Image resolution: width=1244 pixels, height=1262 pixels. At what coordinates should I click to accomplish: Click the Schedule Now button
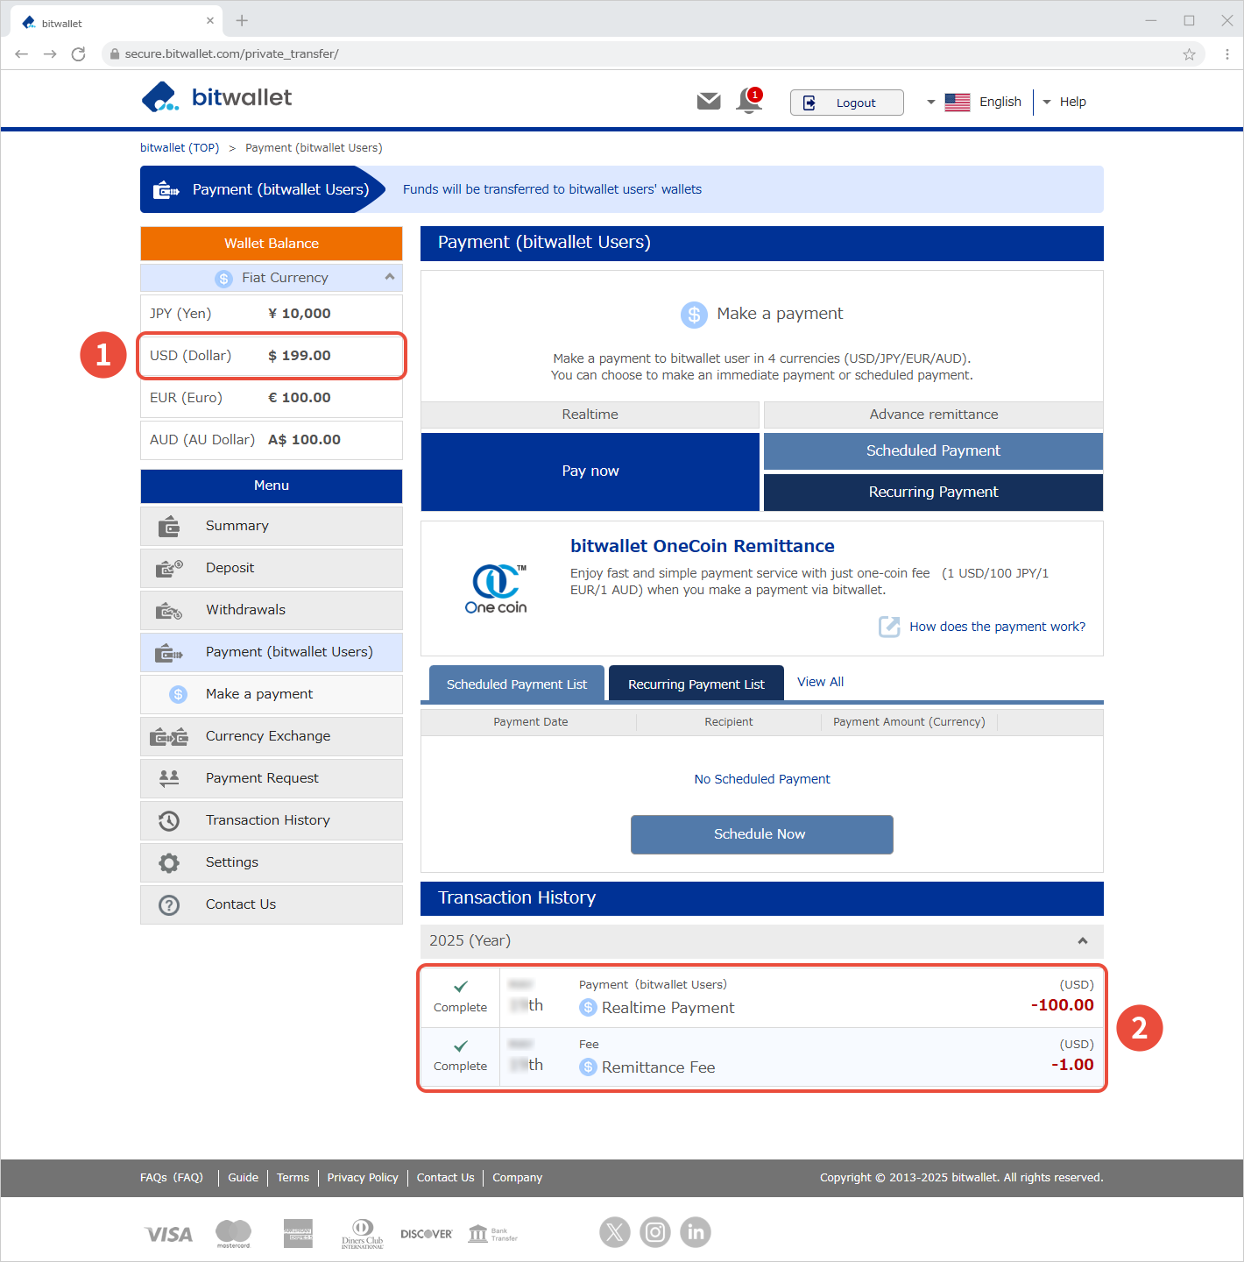(x=762, y=834)
